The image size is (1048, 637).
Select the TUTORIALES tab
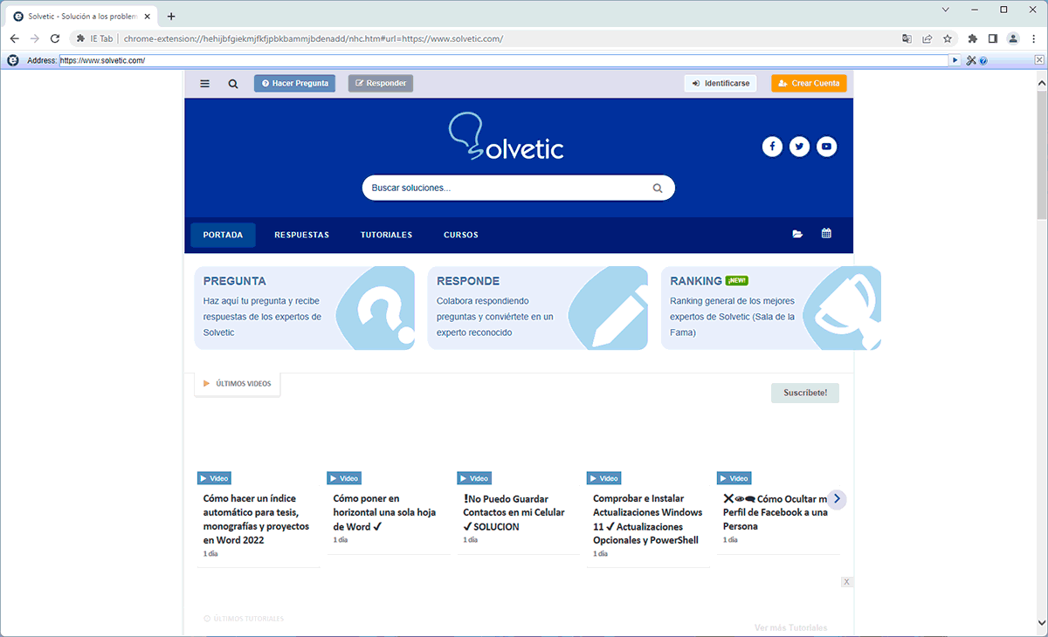pyautogui.click(x=386, y=235)
